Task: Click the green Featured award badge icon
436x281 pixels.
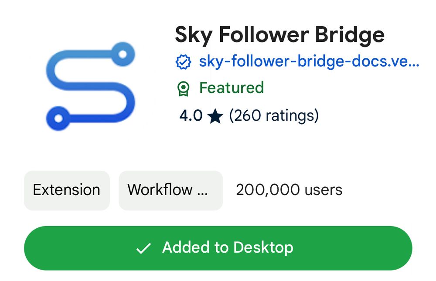Action: (184, 88)
